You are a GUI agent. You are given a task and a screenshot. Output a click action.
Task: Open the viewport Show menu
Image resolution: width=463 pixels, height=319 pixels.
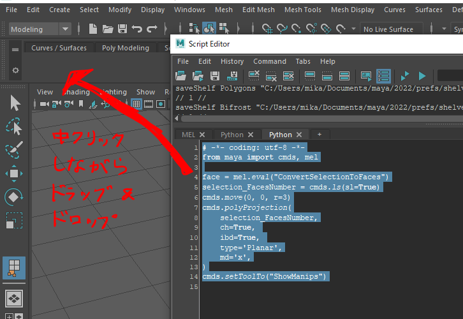pyautogui.click(x=145, y=92)
